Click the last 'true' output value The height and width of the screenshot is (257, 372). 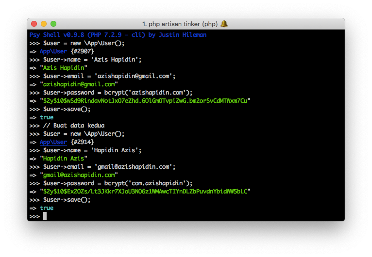[x=47, y=208]
